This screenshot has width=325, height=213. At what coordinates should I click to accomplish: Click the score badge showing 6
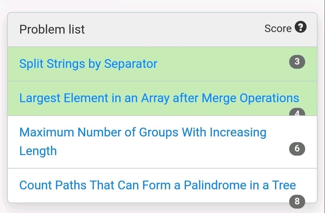coord(297,149)
